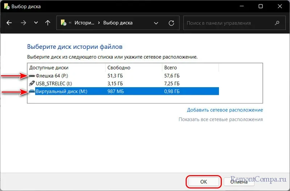Click the control panel search field
Viewport: 290px width, 191px height.
pyautogui.click(x=228, y=23)
